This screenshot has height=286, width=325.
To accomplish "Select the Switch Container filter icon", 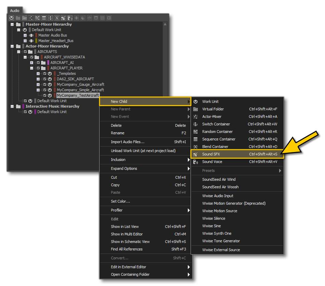I will point(50,18).
